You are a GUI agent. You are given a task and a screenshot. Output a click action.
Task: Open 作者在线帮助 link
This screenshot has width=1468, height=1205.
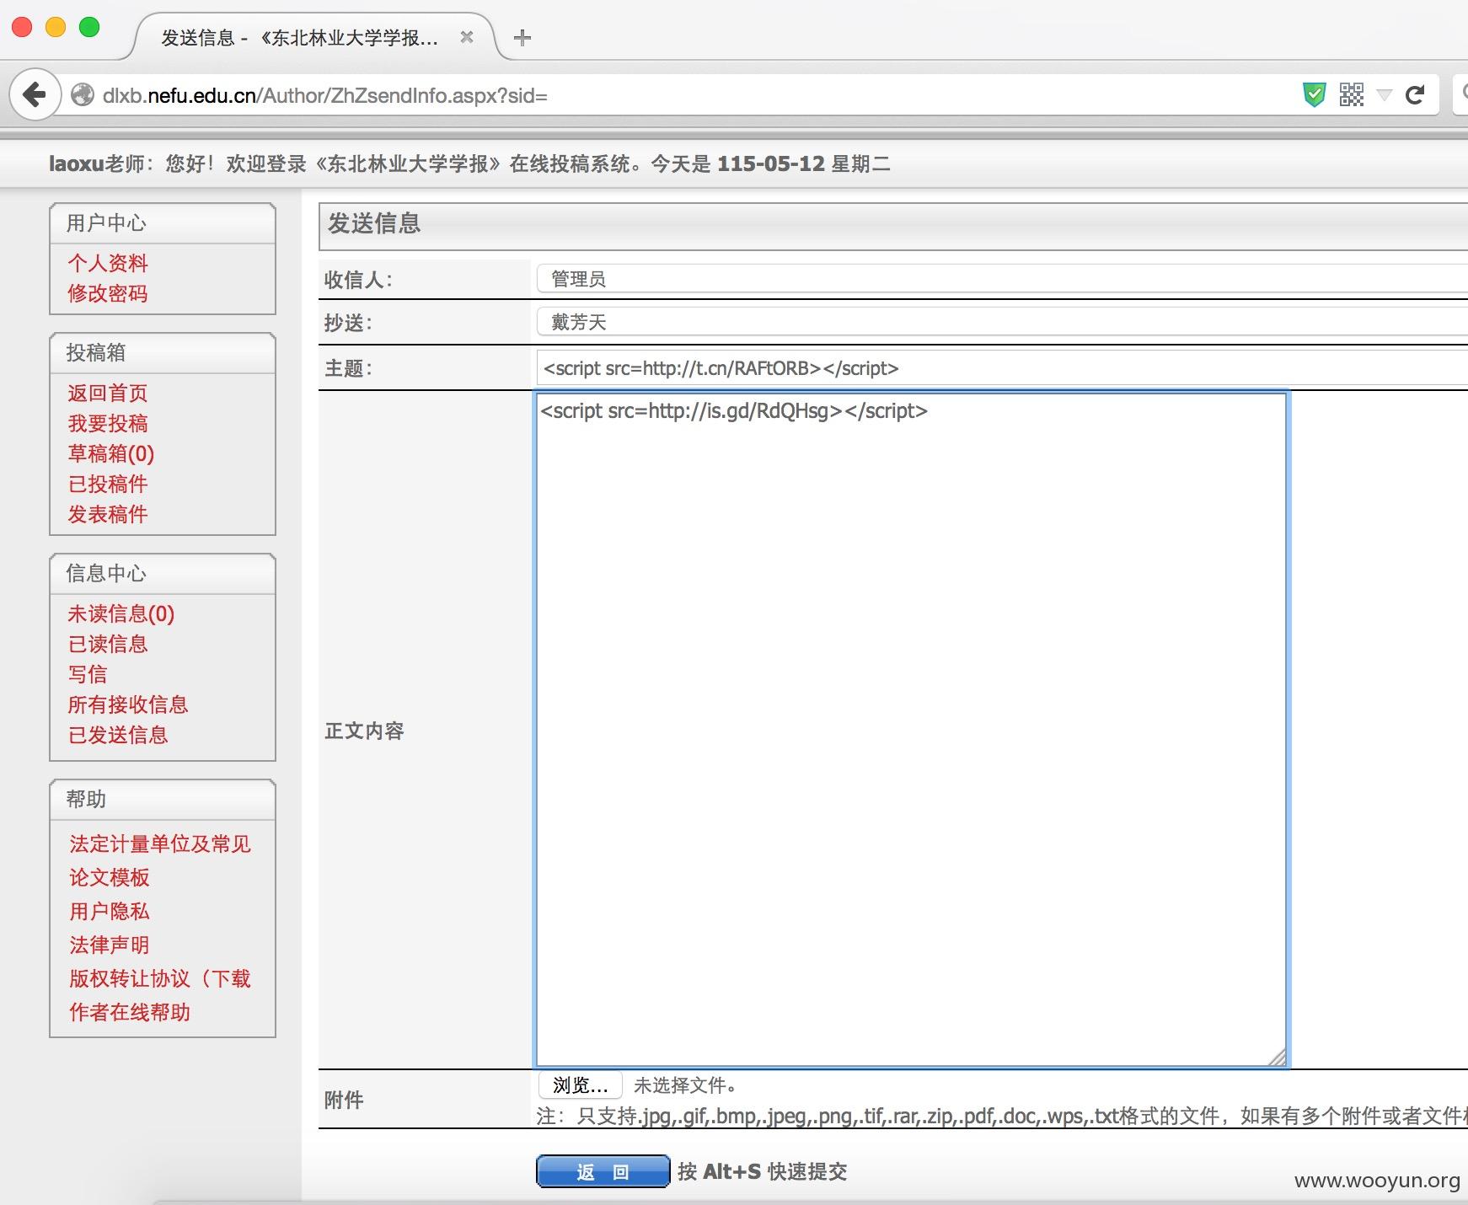tap(130, 1012)
